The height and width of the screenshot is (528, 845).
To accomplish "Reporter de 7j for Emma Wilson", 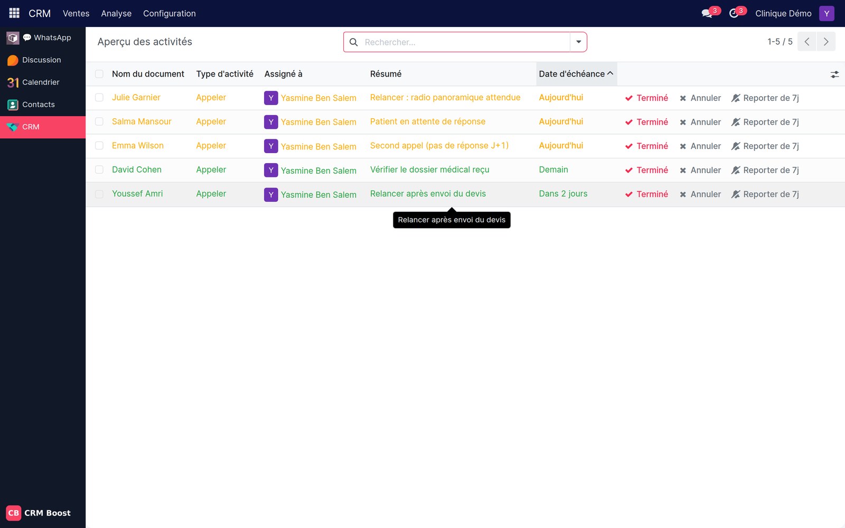I will coord(765,146).
